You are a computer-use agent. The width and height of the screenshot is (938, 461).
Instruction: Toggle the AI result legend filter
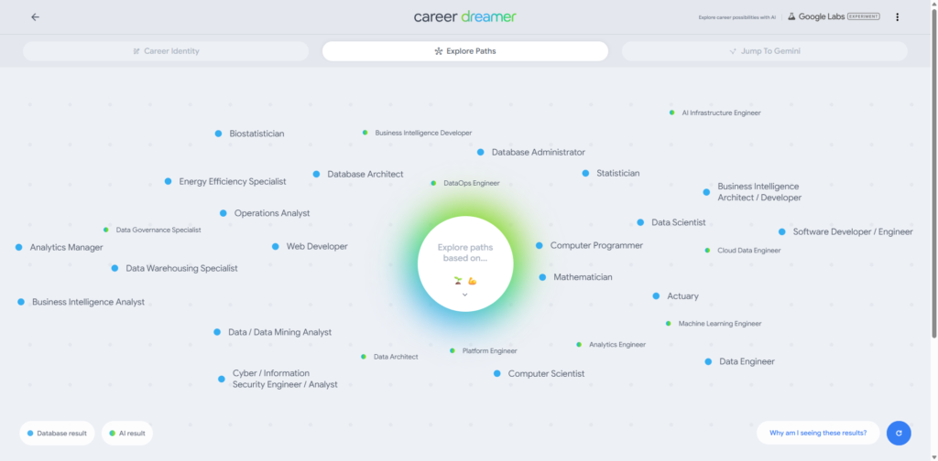tap(127, 434)
